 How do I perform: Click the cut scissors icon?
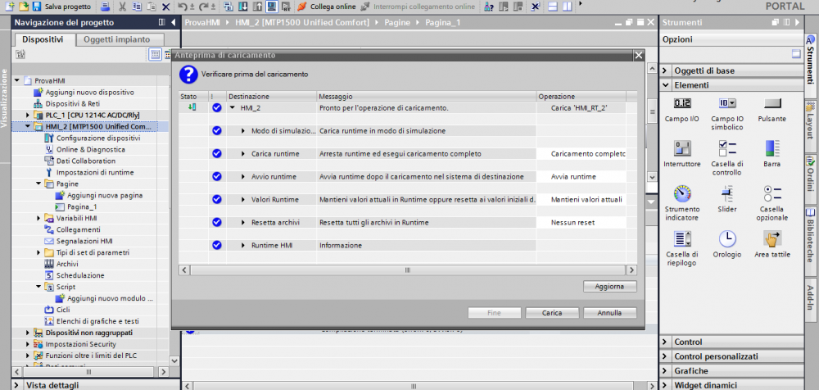click(x=122, y=7)
